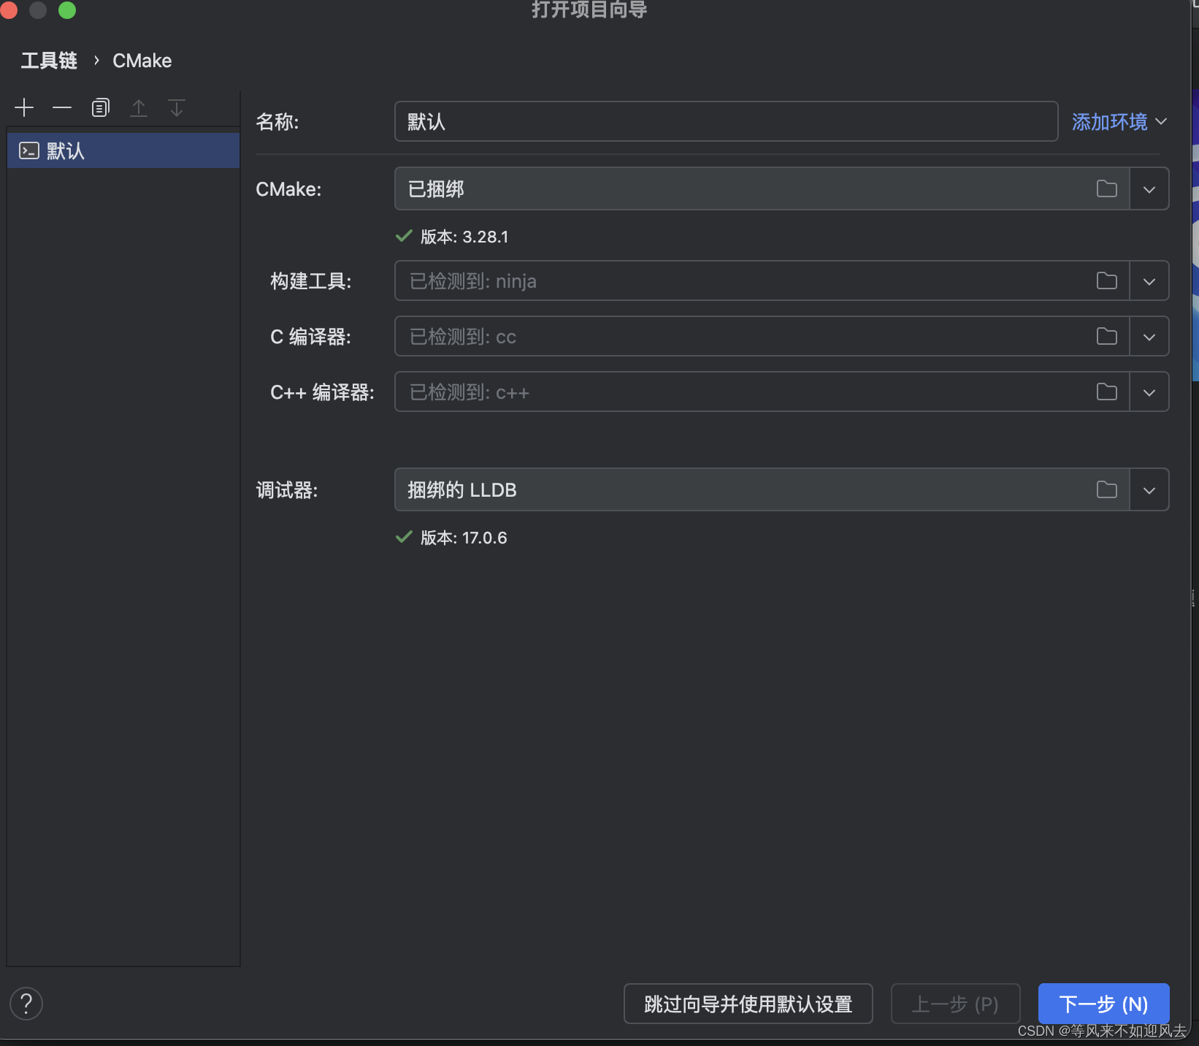
Task: Remove the selected toolchain with the minus icon
Action: (62, 108)
